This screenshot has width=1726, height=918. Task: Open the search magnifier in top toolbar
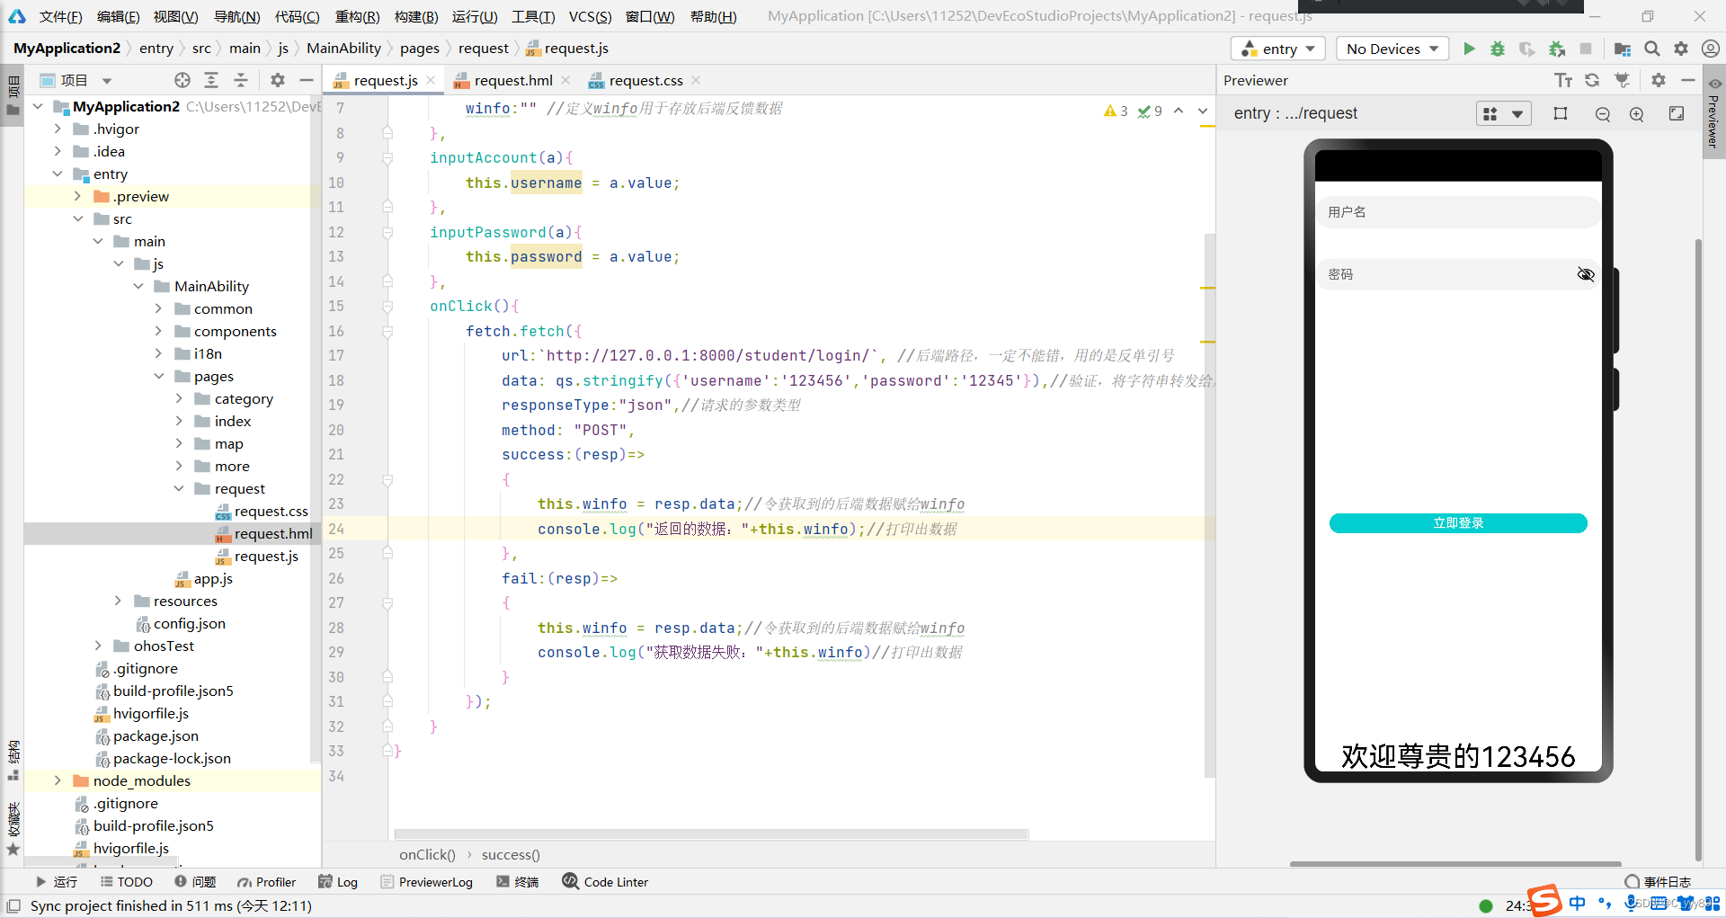[1651, 49]
